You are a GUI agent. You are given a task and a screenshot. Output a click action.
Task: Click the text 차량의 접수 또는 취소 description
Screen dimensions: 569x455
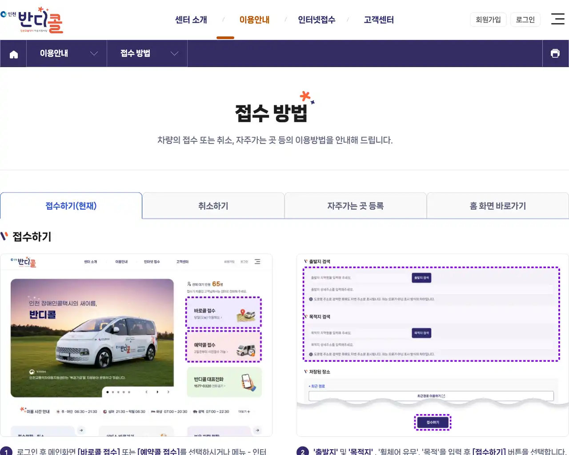coord(275,140)
